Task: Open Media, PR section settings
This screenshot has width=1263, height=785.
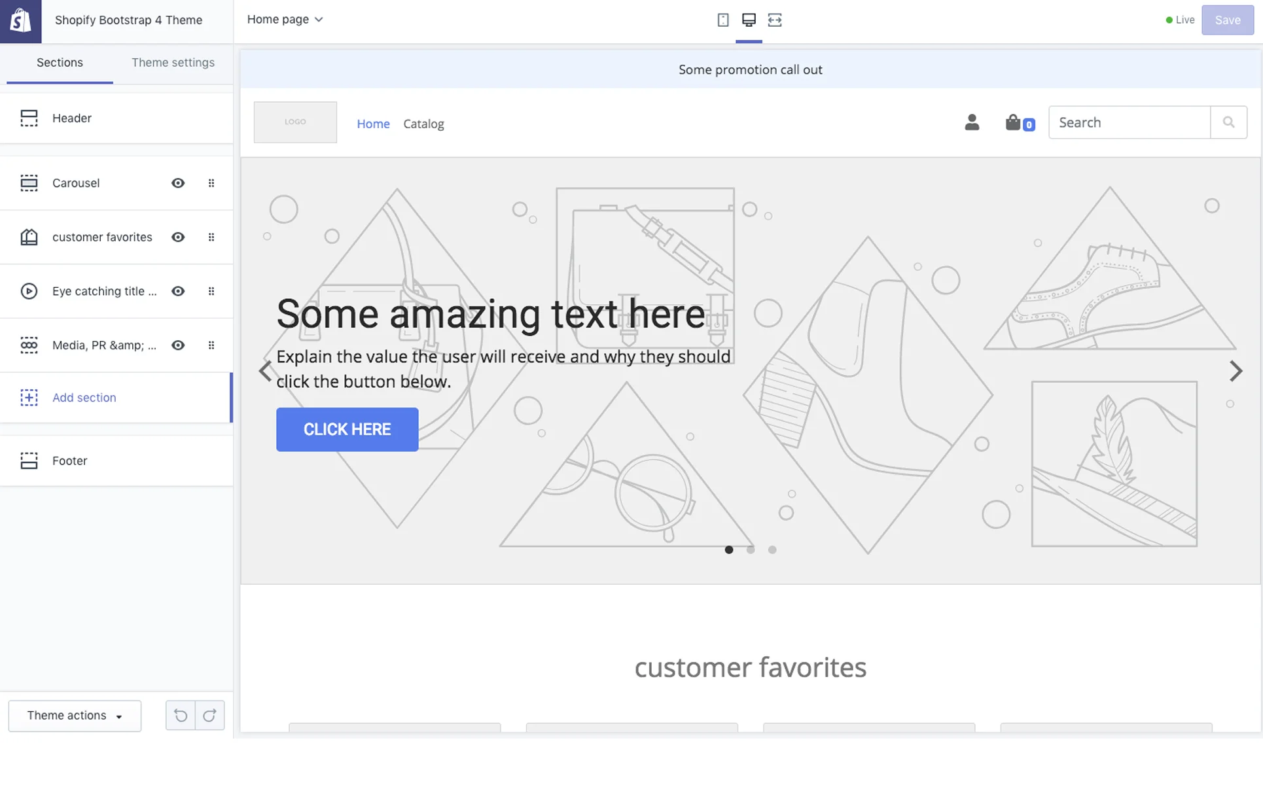Action: point(105,345)
